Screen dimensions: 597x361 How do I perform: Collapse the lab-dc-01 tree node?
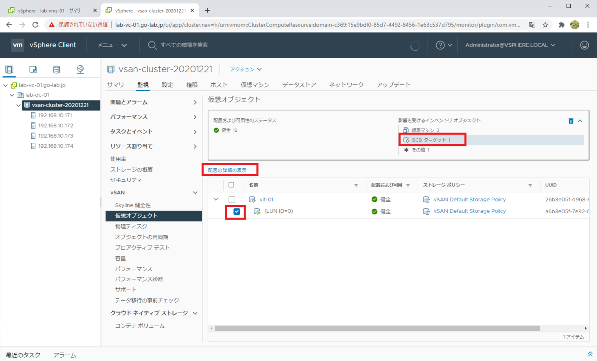tap(12, 95)
